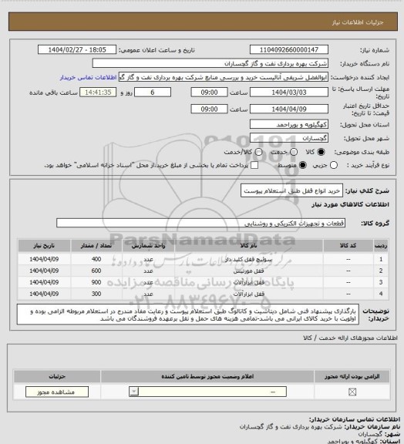Image resolution: width=404 pixels, height=444 pixels.
Task: Click the remaining days field showing 6
Action: [x=153, y=92]
